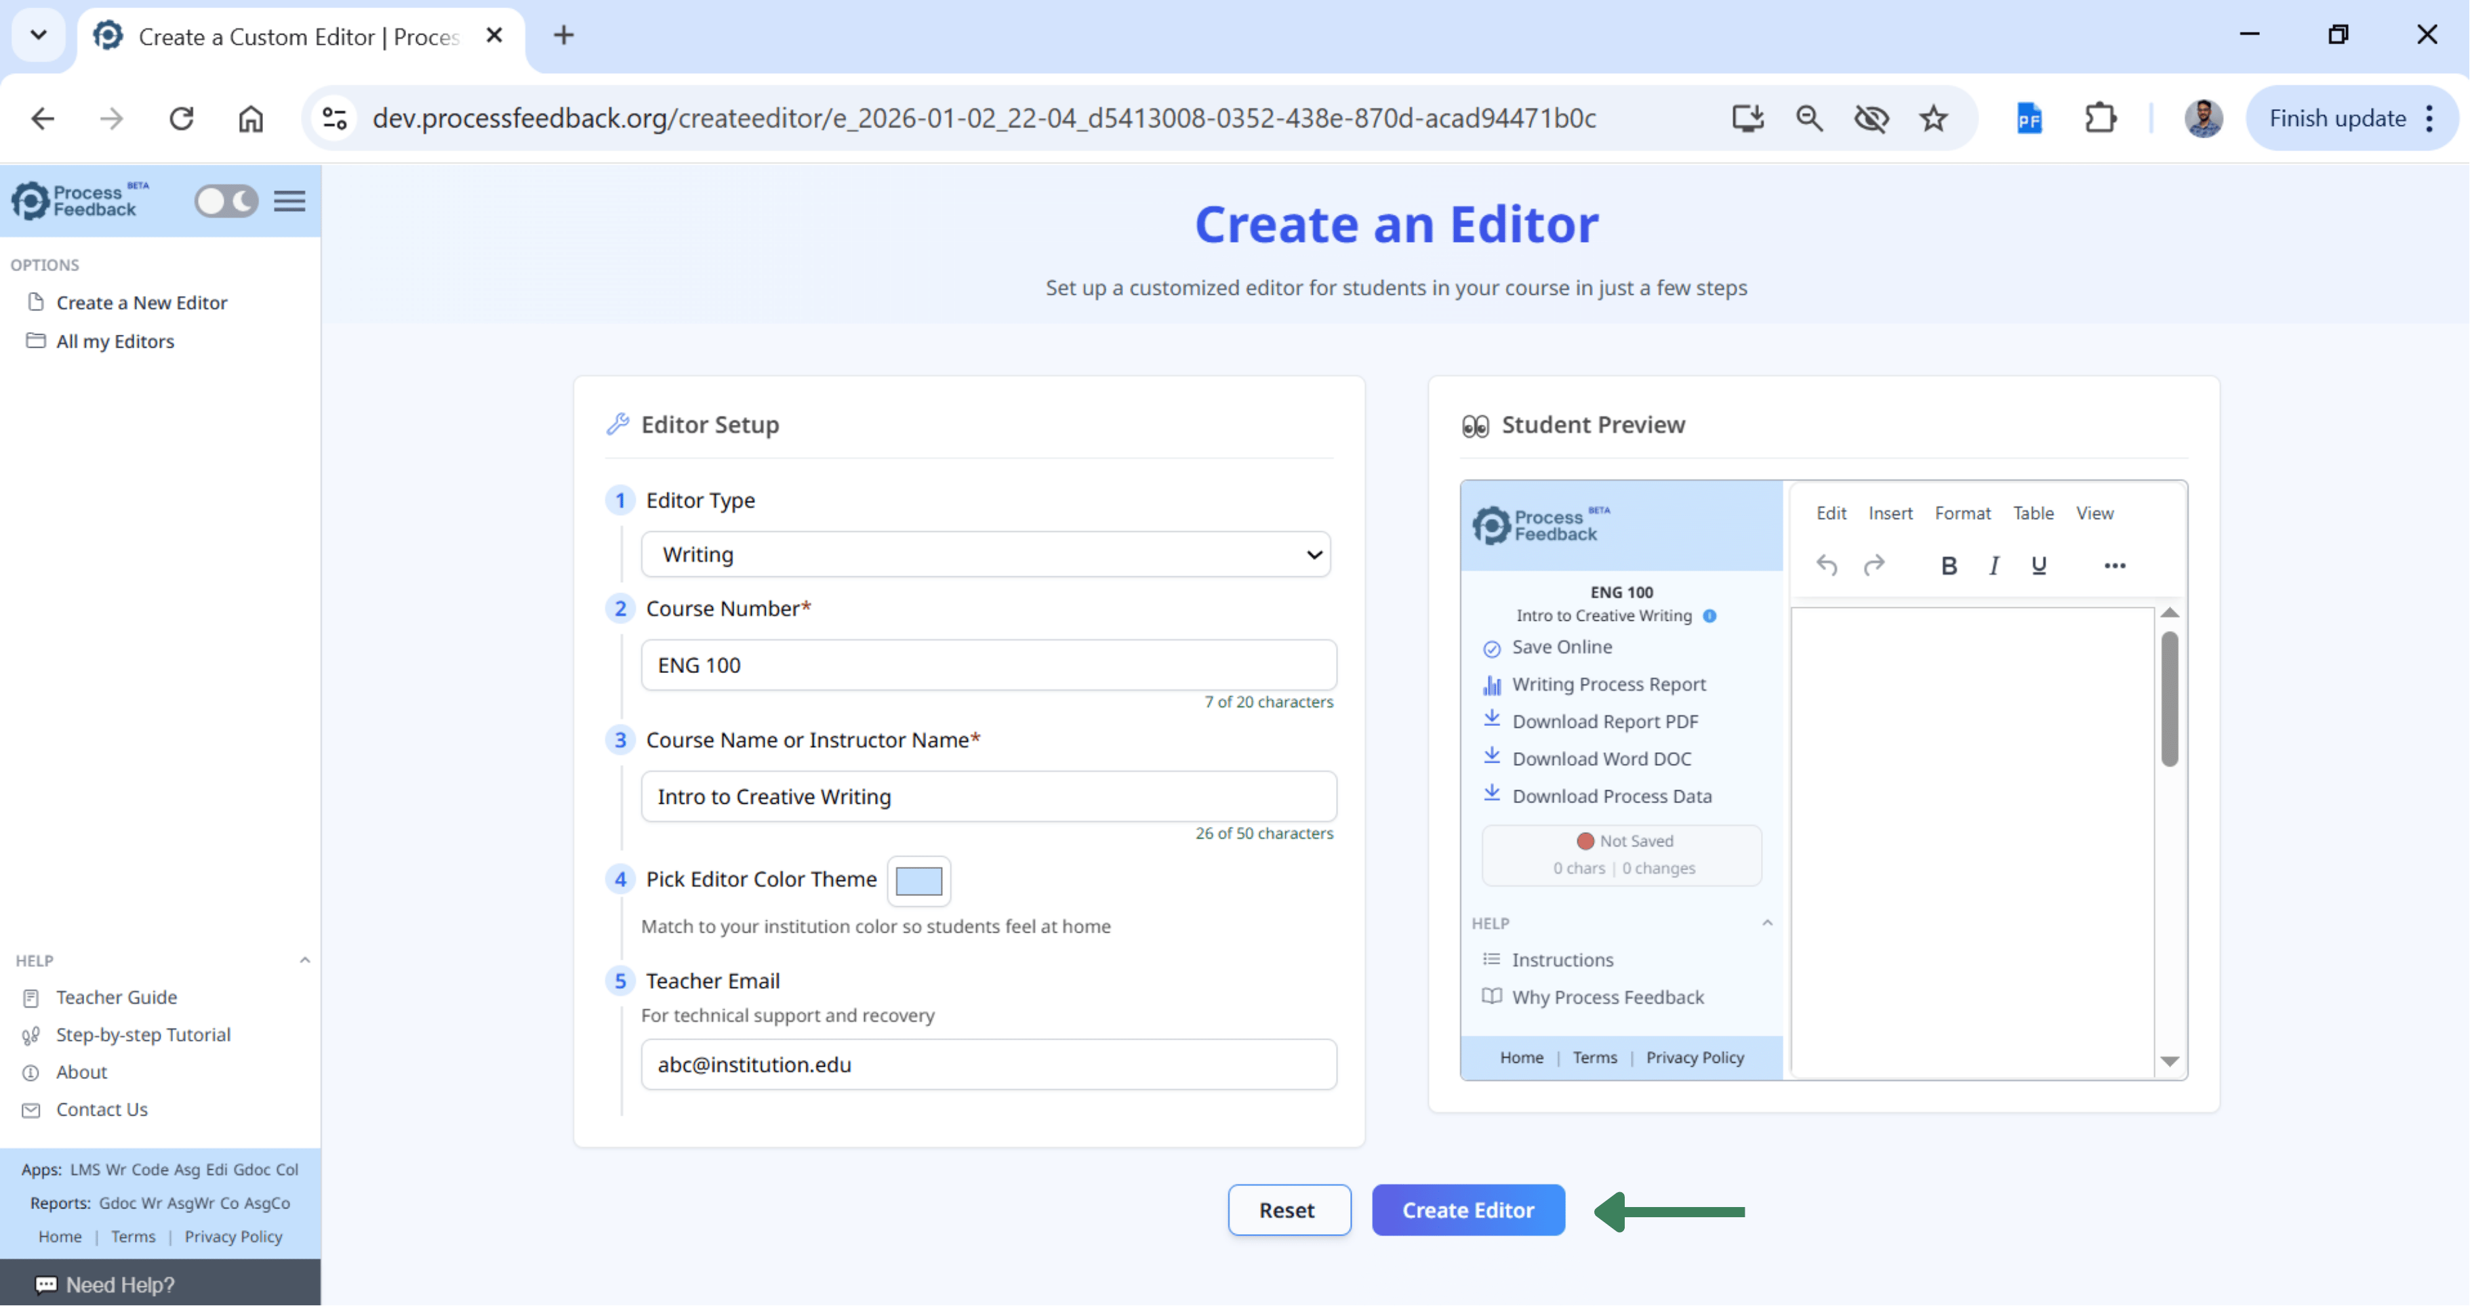2470x1306 pixels.
Task: Toggle the dark mode switch
Action: 226,201
